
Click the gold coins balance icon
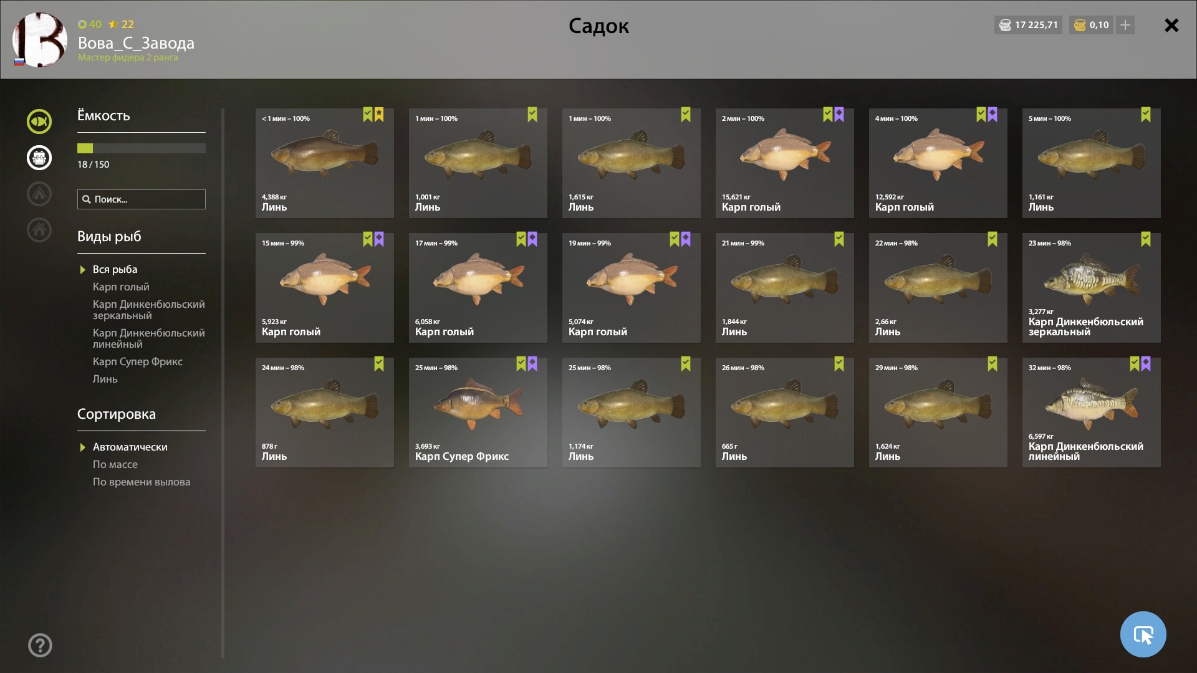click(1080, 26)
